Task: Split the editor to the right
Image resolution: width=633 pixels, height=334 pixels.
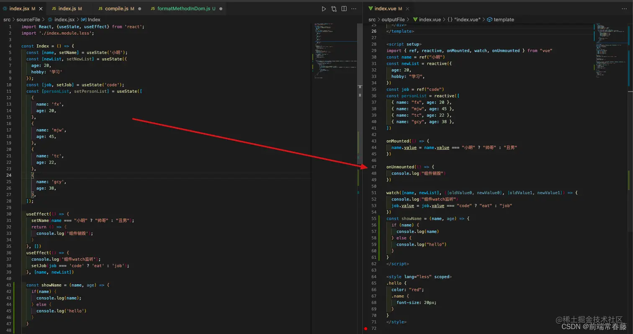Action: 344,8
